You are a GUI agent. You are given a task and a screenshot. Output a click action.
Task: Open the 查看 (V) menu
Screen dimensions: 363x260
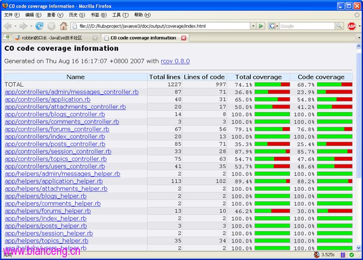pos(55,15)
